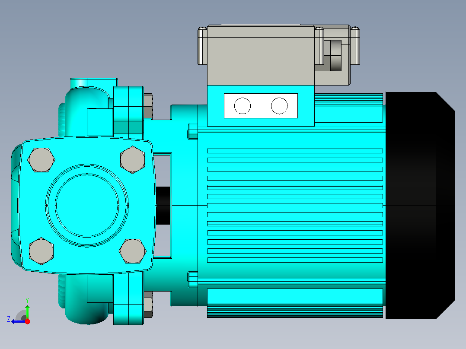
Task: Pick the white nameplate rectangle on the motor
Action: (261, 106)
